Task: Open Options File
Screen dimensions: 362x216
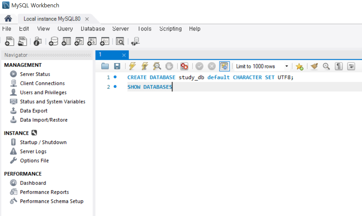Action: [34, 160]
